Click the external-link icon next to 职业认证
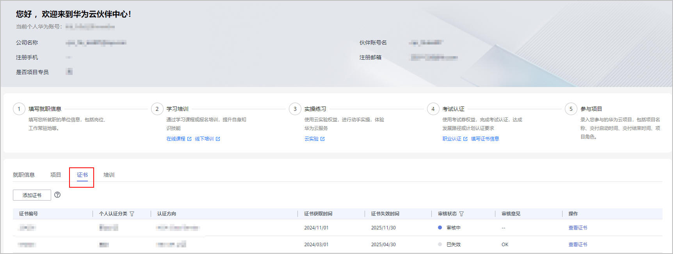Viewport: 673px width, 254px height. pos(465,139)
